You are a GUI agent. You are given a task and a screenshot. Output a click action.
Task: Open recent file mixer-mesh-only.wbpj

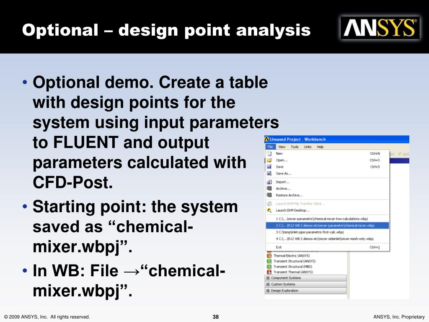pyautogui.click(x=328, y=239)
